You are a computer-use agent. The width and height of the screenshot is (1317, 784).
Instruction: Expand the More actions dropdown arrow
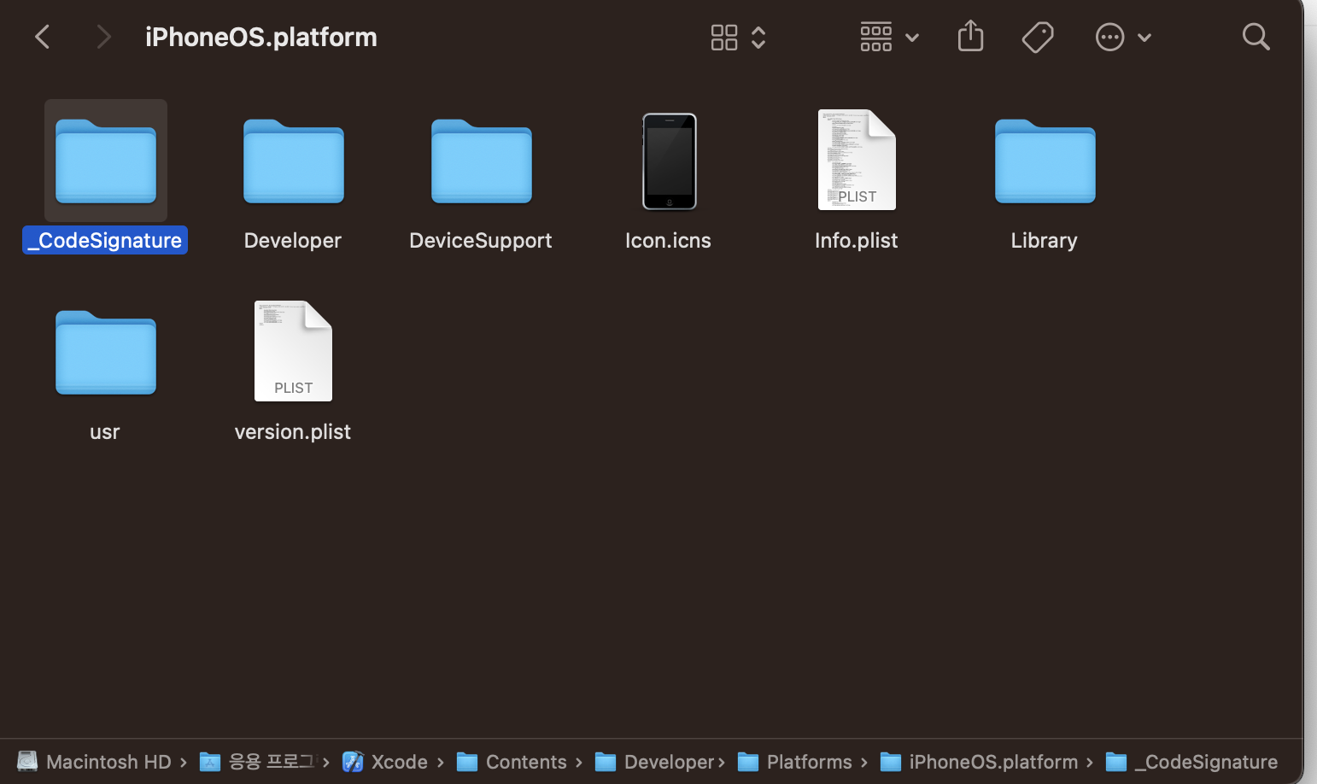coord(1144,38)
